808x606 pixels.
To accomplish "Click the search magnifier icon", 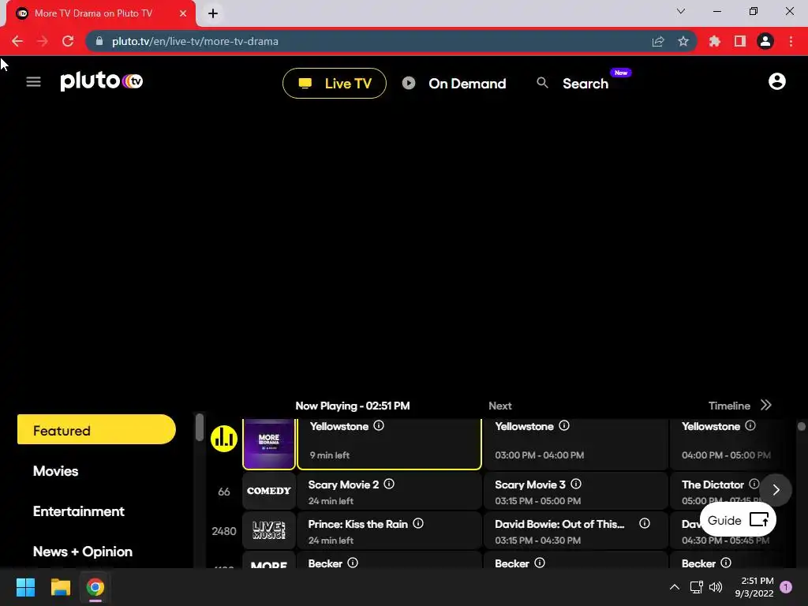I will point(542,82).
